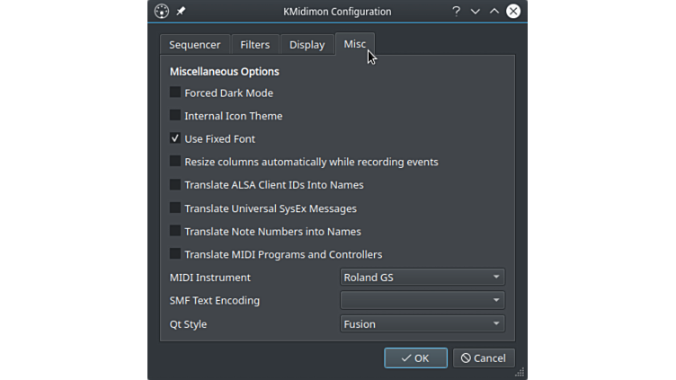
Task: Expand the SMF Text Encoding combo box
Action: coord(422,301)
